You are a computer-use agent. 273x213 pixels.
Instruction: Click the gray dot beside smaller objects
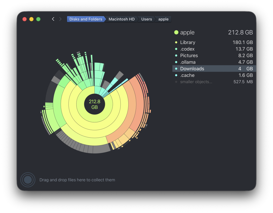[x=176, y=82]
